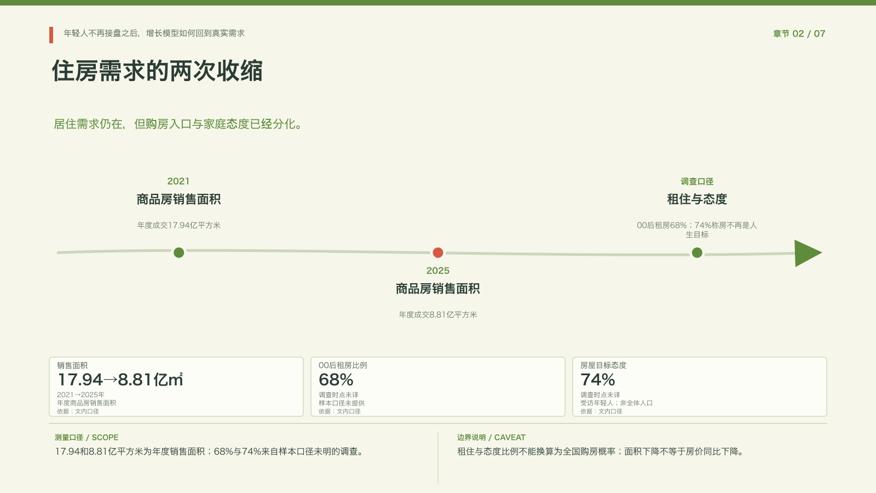
Task: Click the chapter label 章节 02 / 07
Action: click(x=799, y=33)
